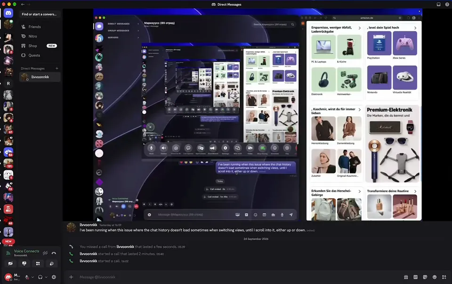Open the soundboard in voice panel
This screenshot has height=284, width=452.
52,264
